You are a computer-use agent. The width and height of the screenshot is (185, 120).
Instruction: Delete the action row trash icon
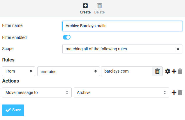pyautogui.click(x=180, y=92)
